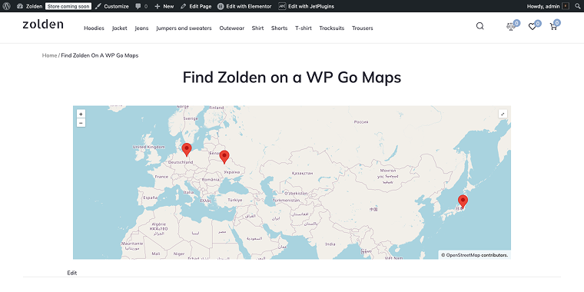Screen dimensions: 584x292
Task: Click the España label on map
Action: 151,197
